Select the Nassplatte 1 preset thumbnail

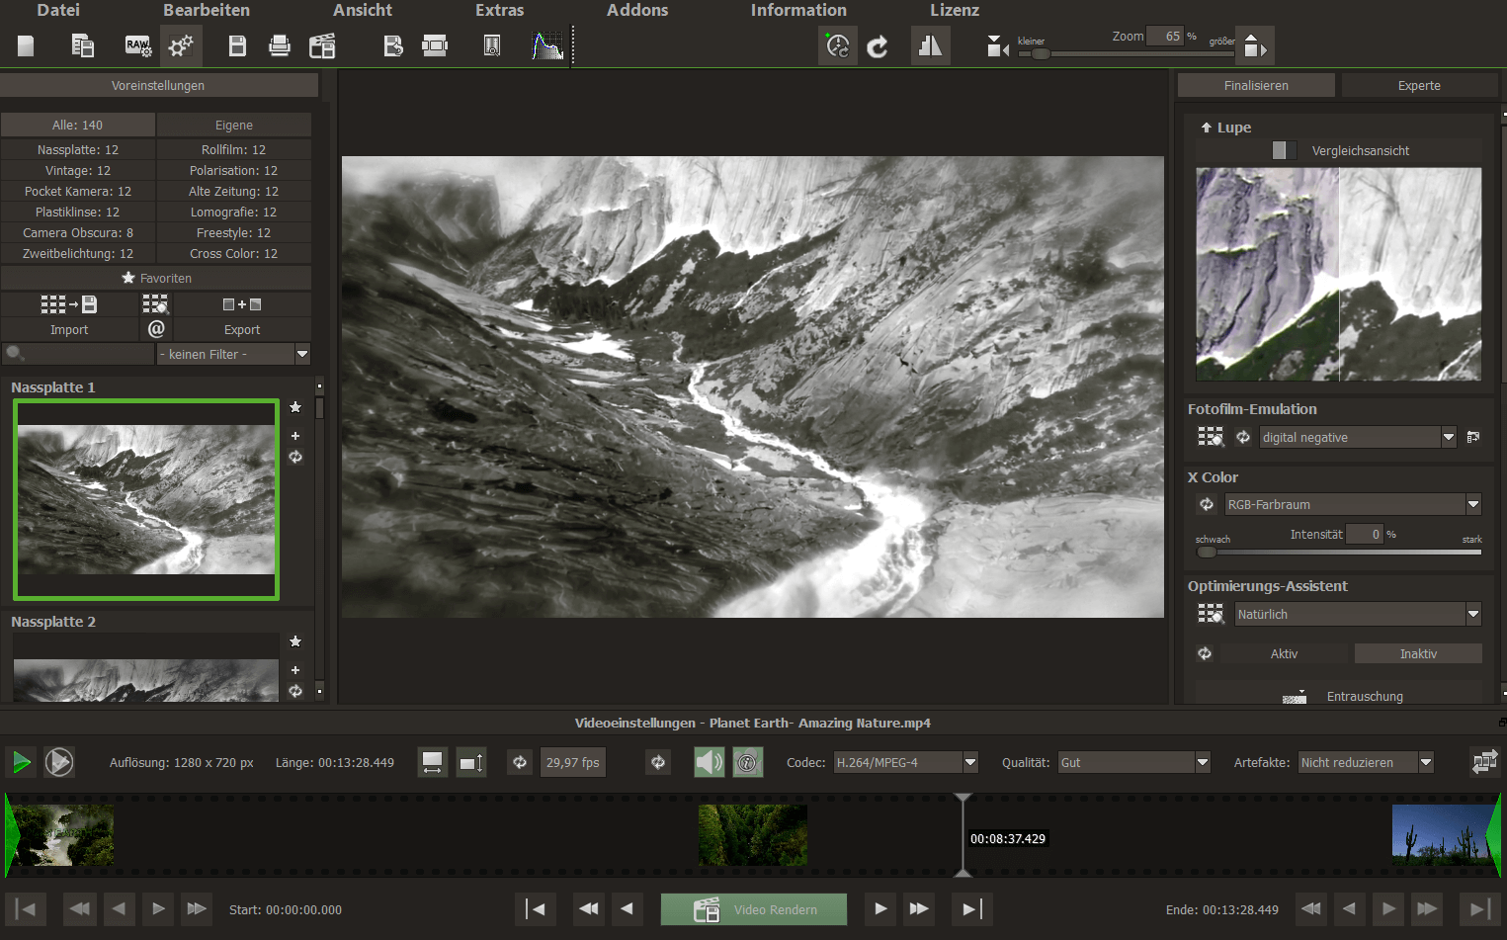[x=146, y=500]
